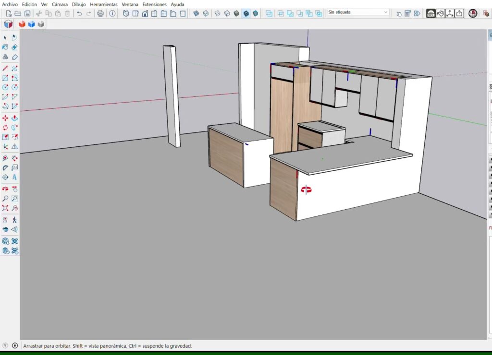This screenshot has height=355, width=492.
Task: Pick the Walk tool
Action: click(14, 220)
